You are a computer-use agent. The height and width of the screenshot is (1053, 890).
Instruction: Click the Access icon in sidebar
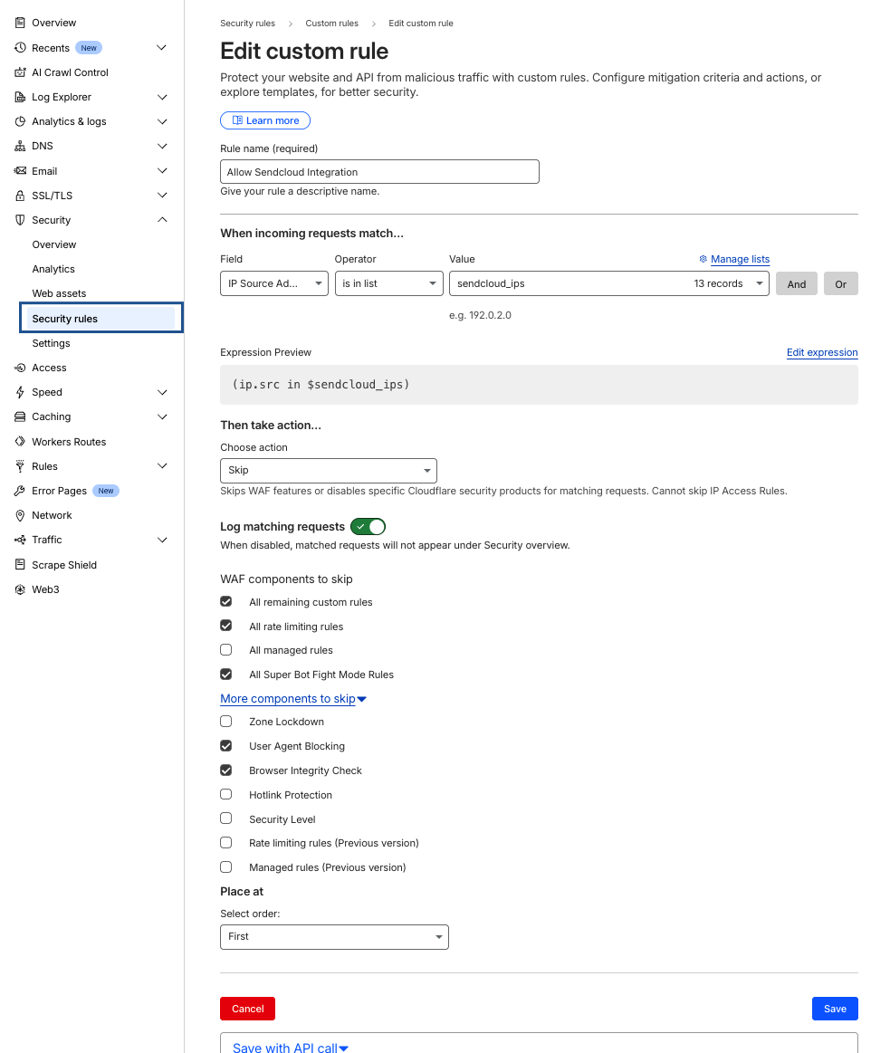(20, 368)
